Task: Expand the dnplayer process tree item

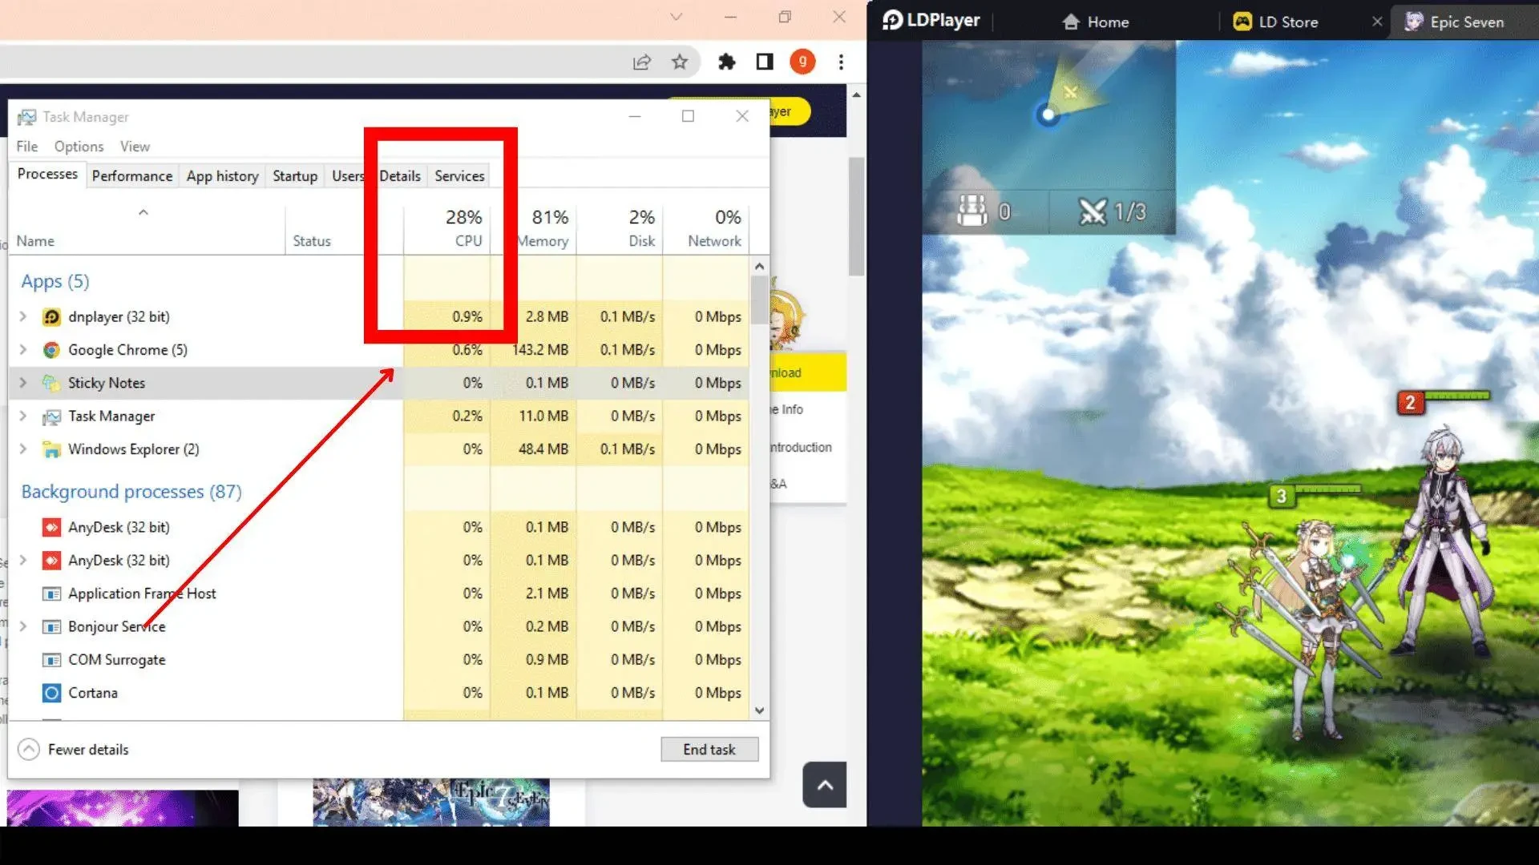Action: (22, 316)
